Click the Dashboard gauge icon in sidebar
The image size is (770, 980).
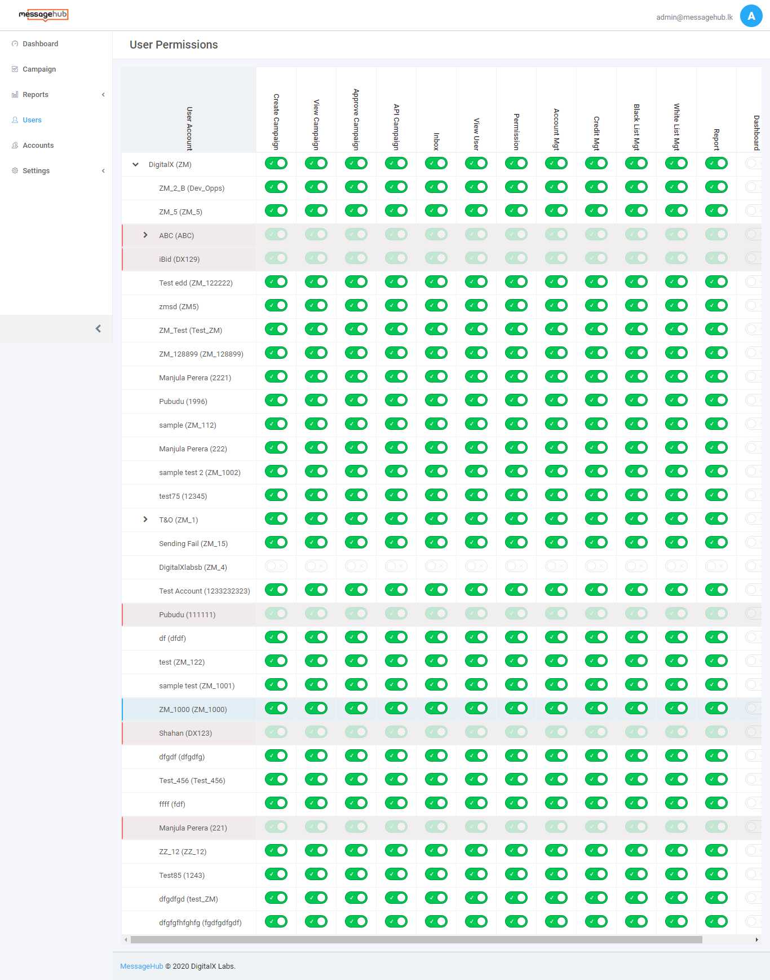(x=15, y=44)
